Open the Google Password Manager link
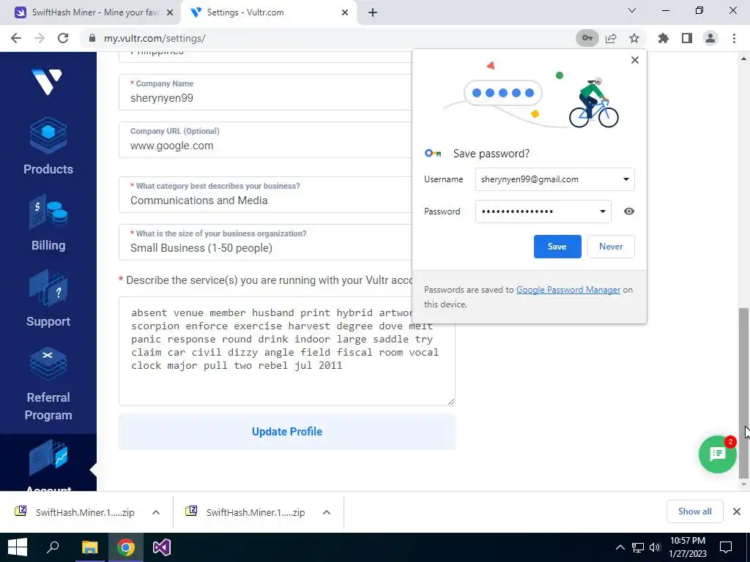The height and width of the screenshot is (562, 750). click(568, 290)
